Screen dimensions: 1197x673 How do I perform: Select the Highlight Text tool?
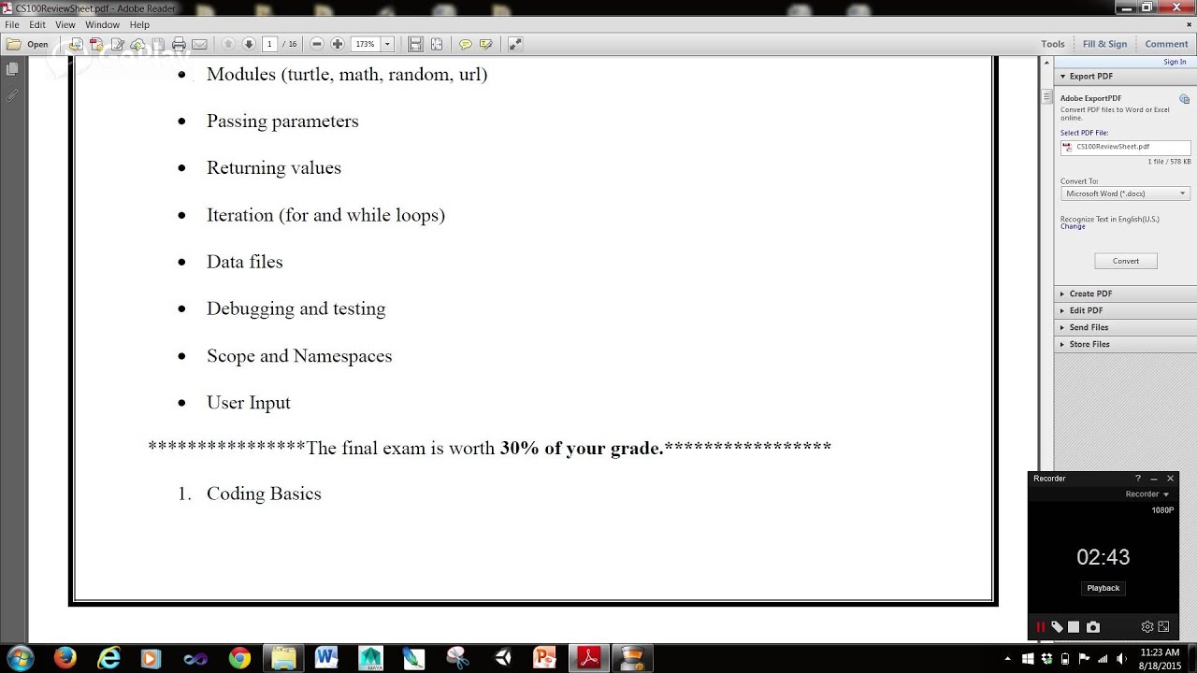pyautogui.click(x=486, y=44)
